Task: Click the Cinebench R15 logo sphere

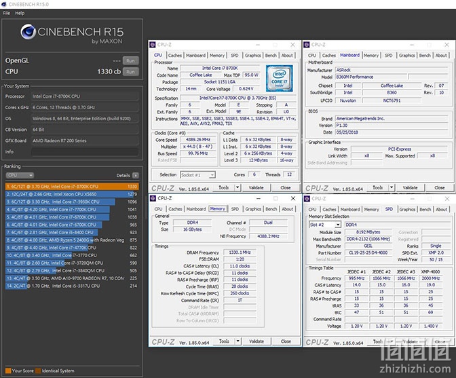Action: coord(28,32)
